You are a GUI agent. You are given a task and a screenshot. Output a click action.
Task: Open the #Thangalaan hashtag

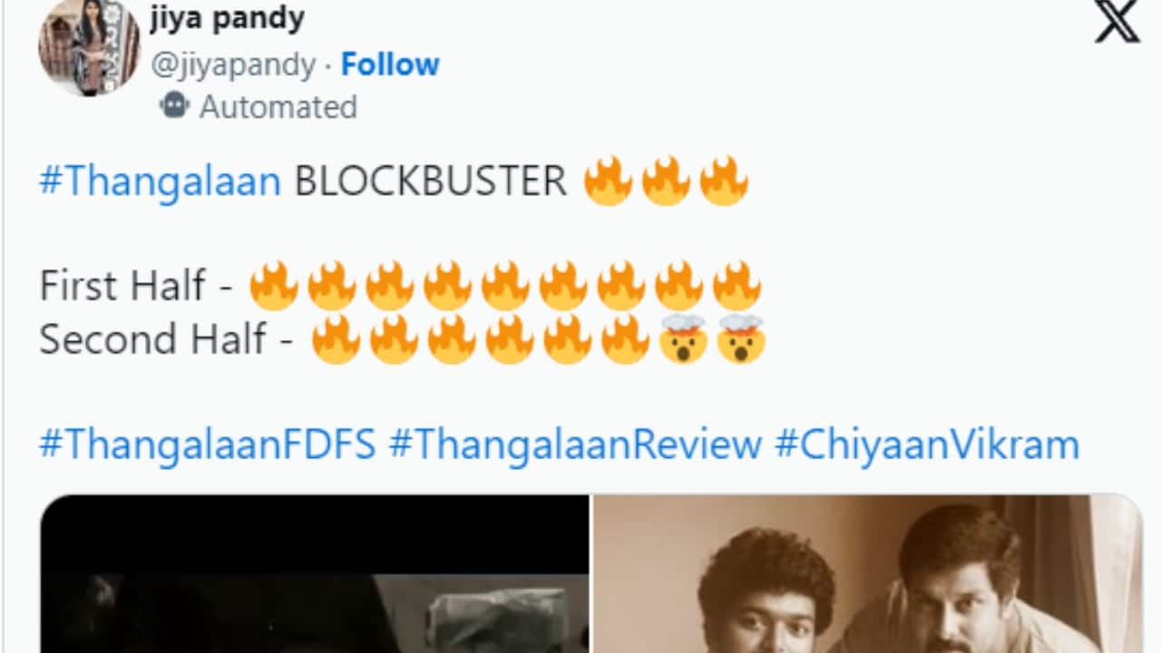click(161, 181)
